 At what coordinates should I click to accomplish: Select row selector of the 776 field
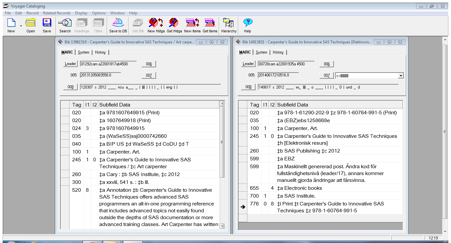point(242,207)
